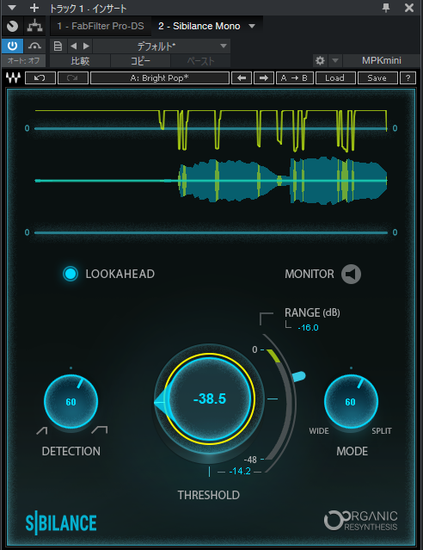
Task: Toggle the sidechain icon button
Action: [34, 46]
